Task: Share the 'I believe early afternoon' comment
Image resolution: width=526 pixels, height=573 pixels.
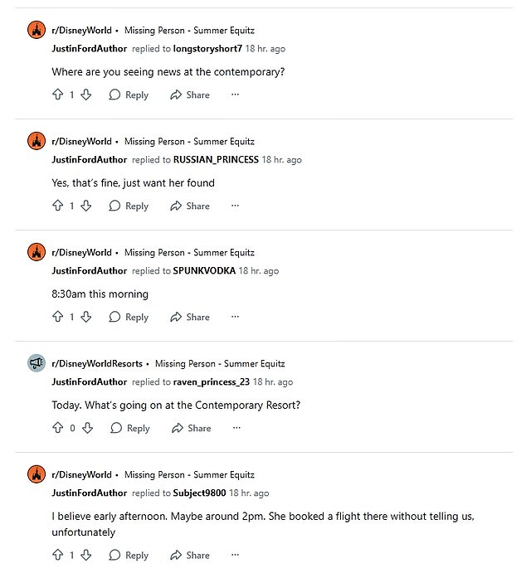Action: point(190,556)
